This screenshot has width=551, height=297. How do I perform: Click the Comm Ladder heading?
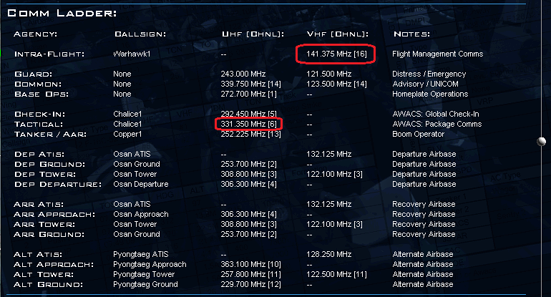62,13
